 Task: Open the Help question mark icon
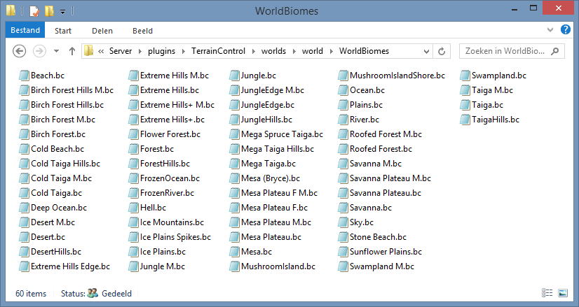point(566,29)
